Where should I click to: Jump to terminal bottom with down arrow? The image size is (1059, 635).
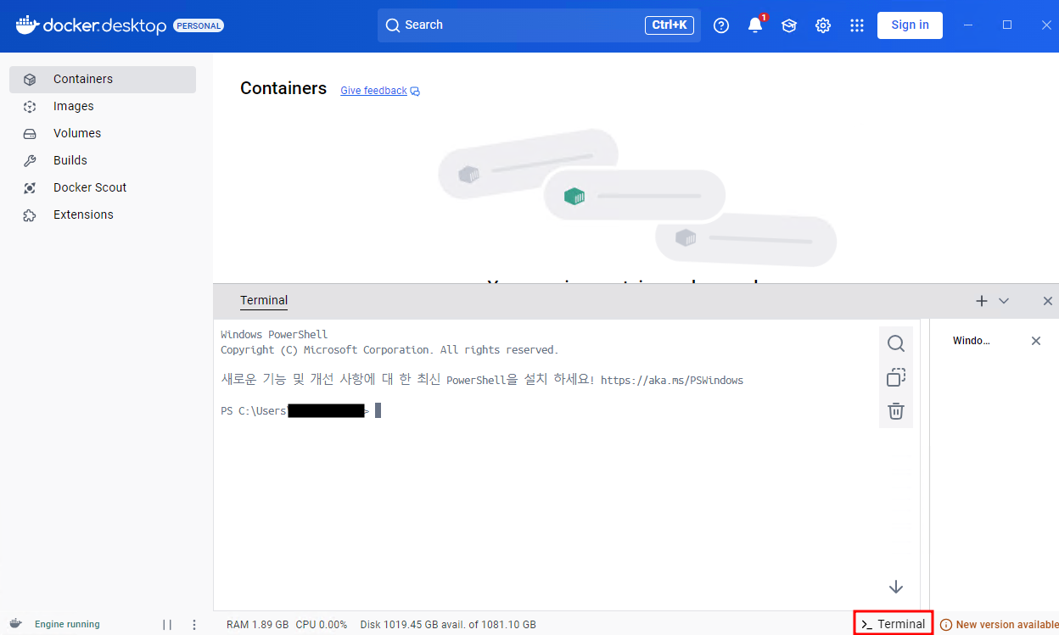pos(896,587)
